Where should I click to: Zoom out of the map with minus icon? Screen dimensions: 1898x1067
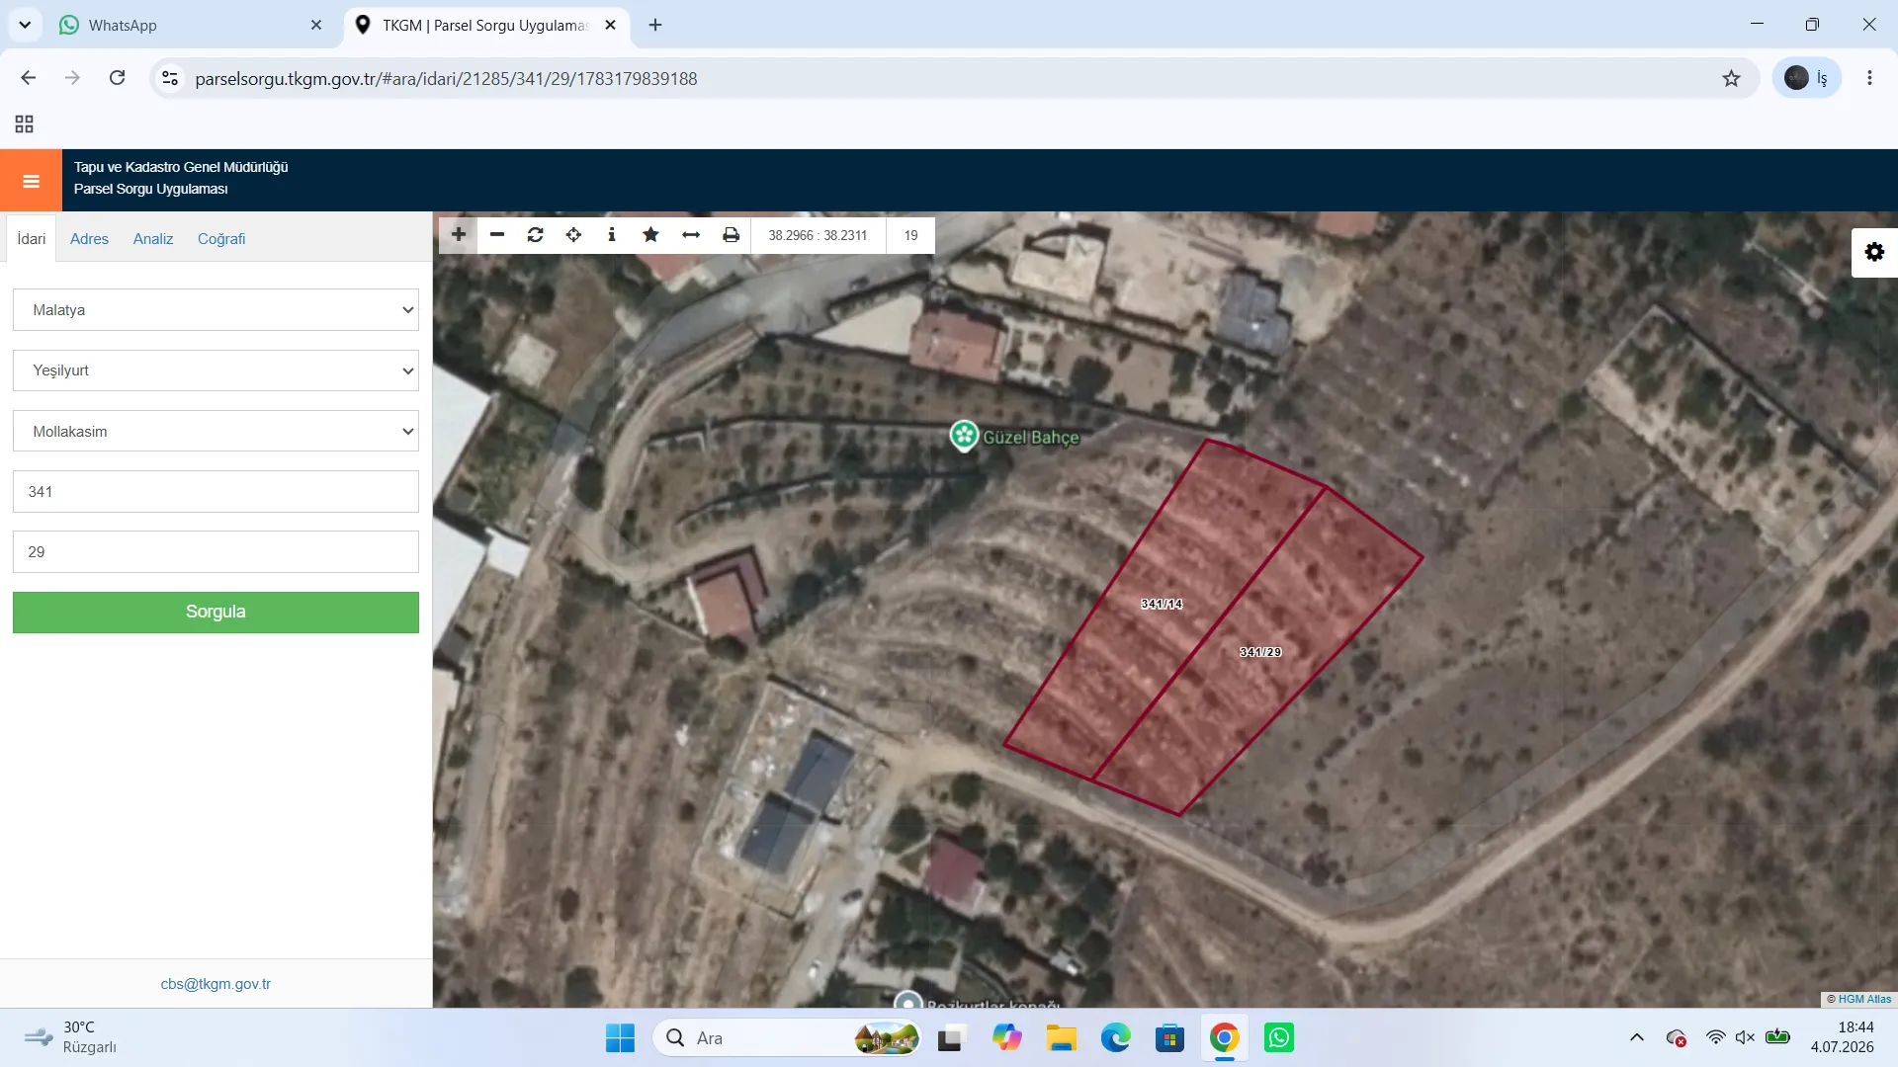click(x=497, y=235)
